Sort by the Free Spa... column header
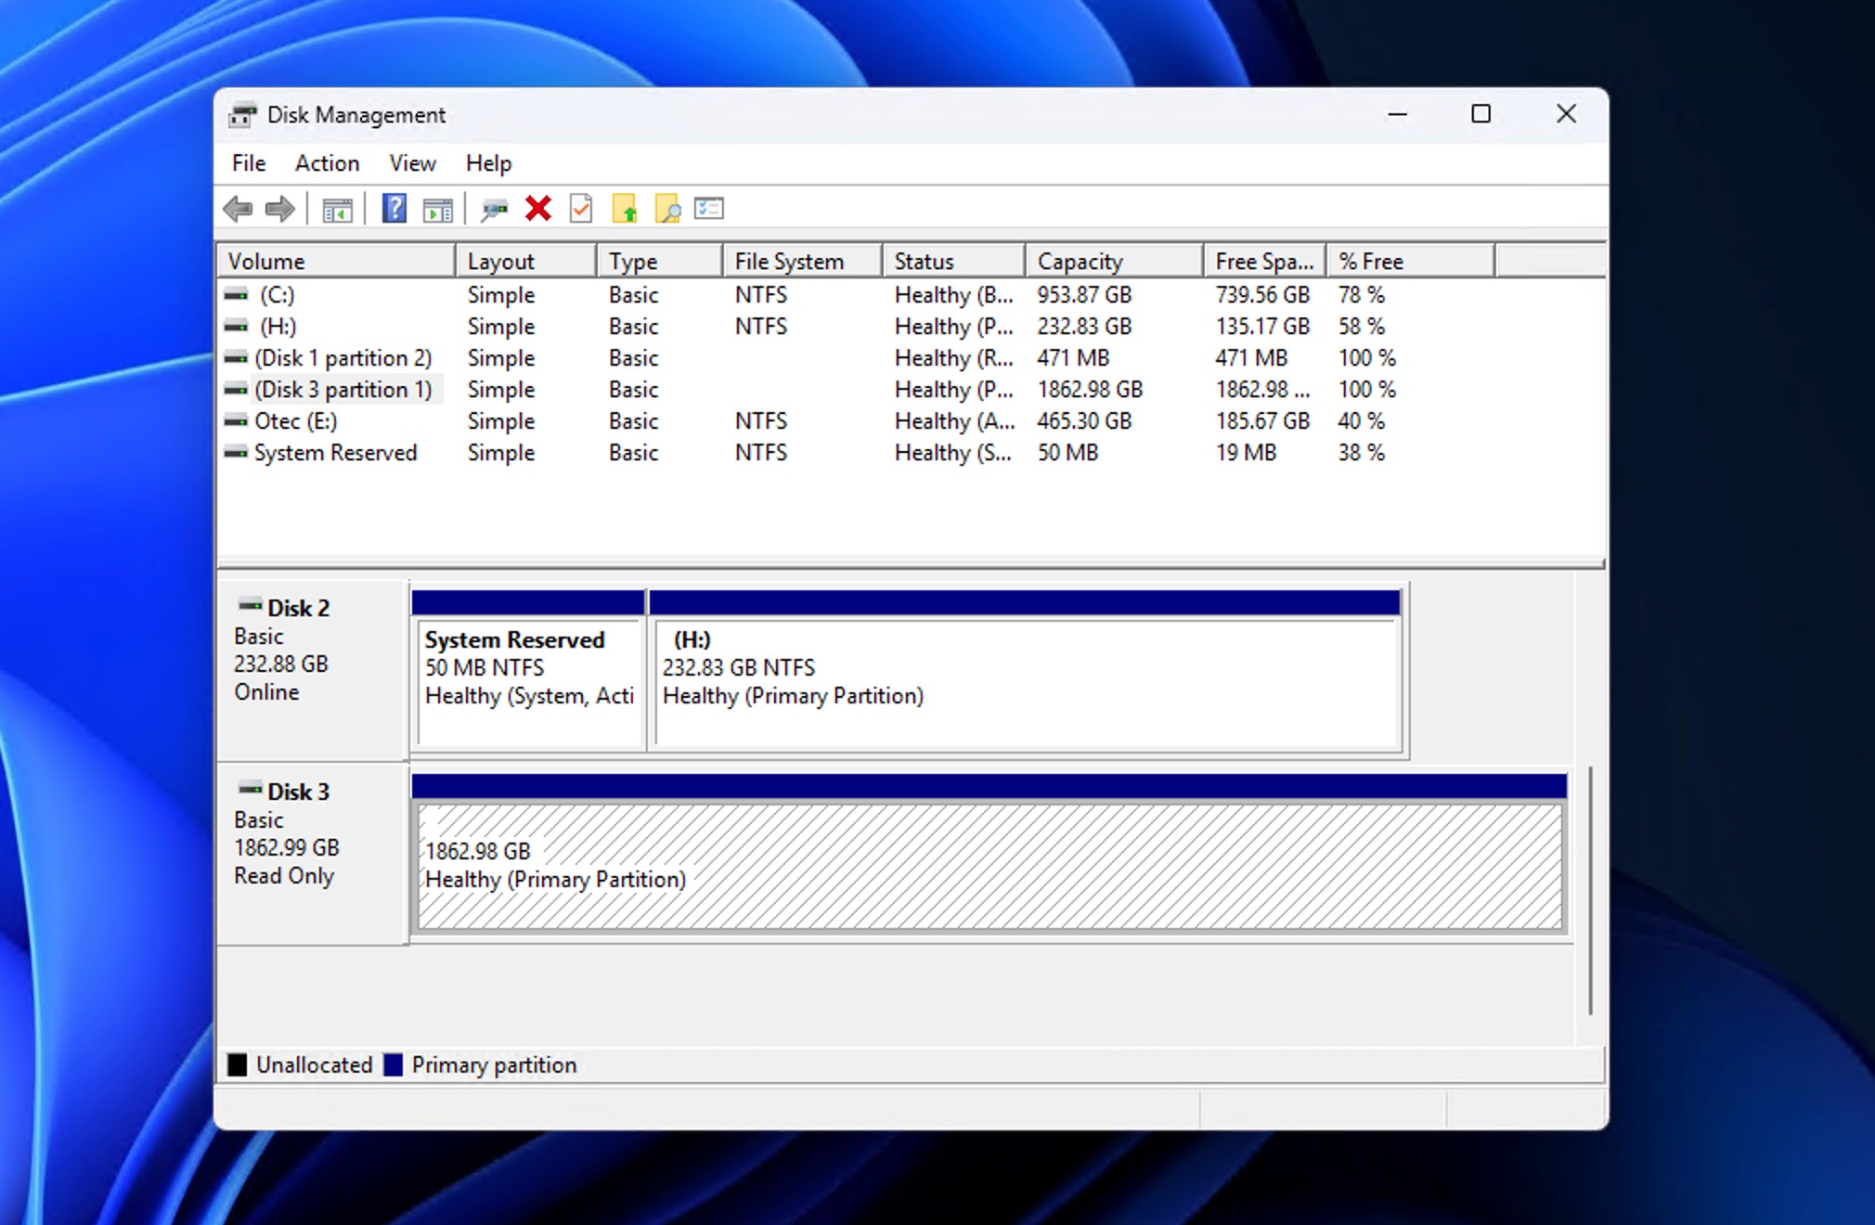The image size is (1875, 1225). click(1264, 262)
